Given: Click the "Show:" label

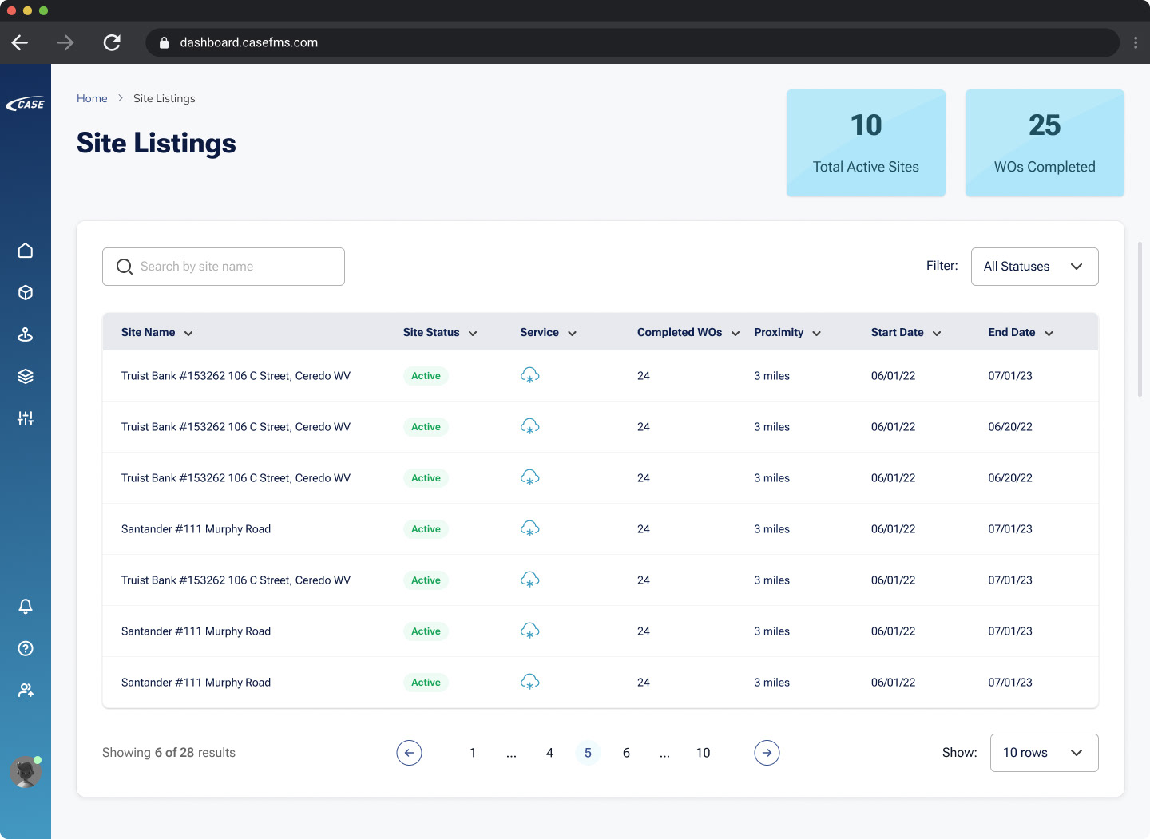Looking at the screenshot, I should point(960,753).
